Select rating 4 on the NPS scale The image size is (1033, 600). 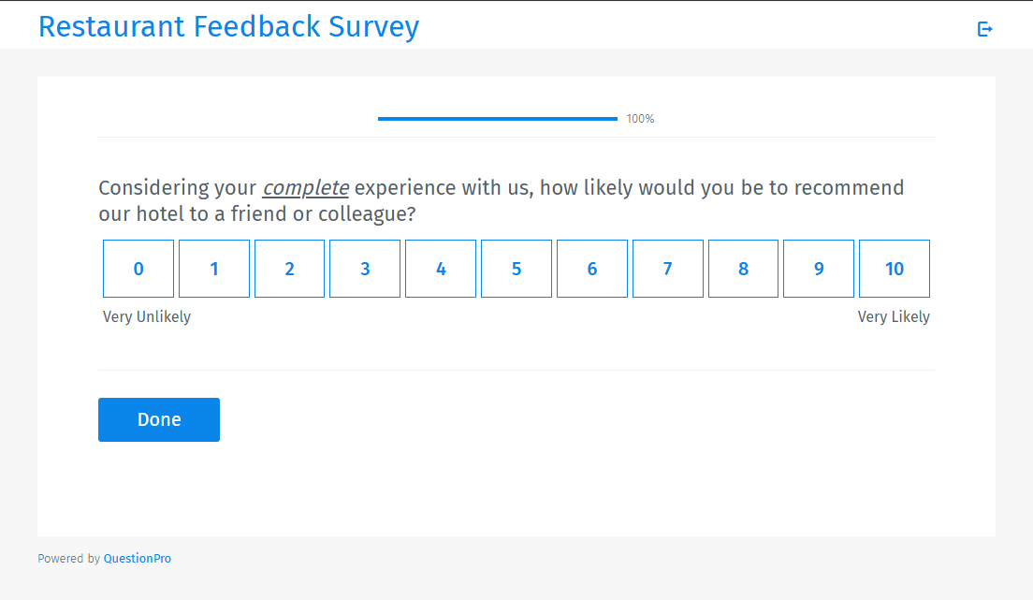(440, 269)
